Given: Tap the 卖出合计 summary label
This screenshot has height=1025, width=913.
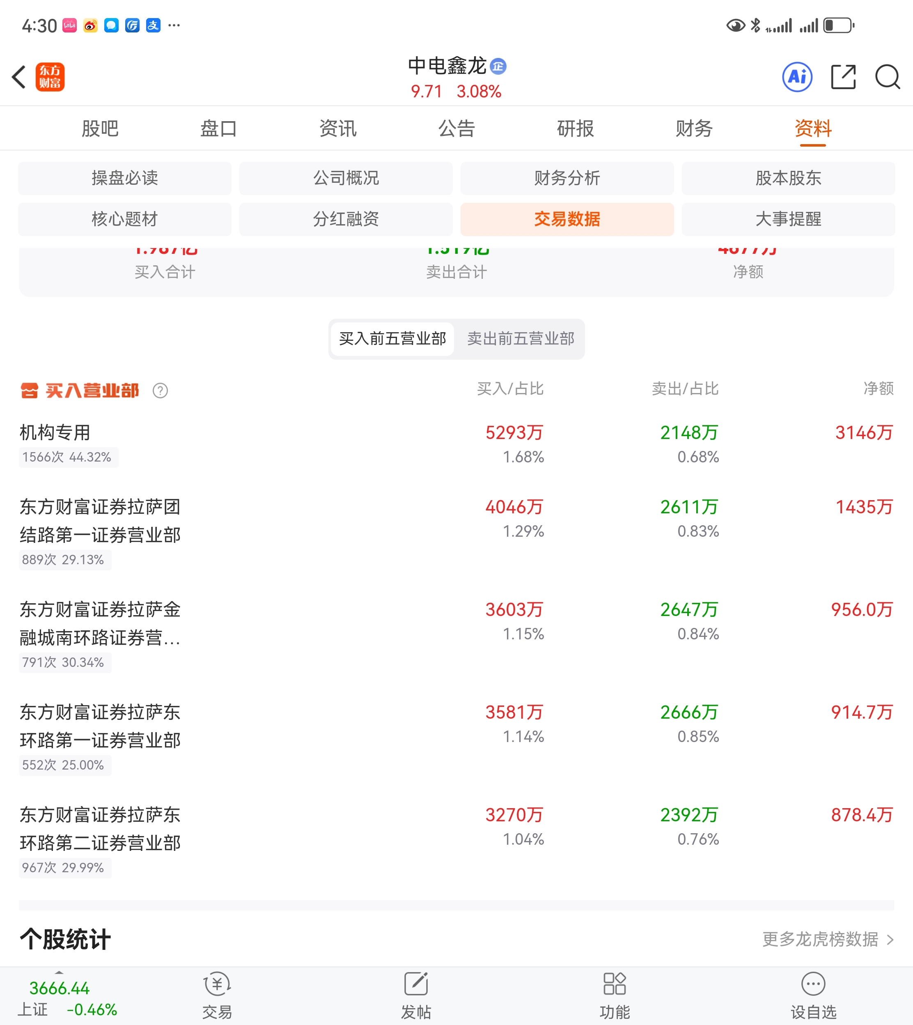Looking at the screenshot, I should 456,272.
